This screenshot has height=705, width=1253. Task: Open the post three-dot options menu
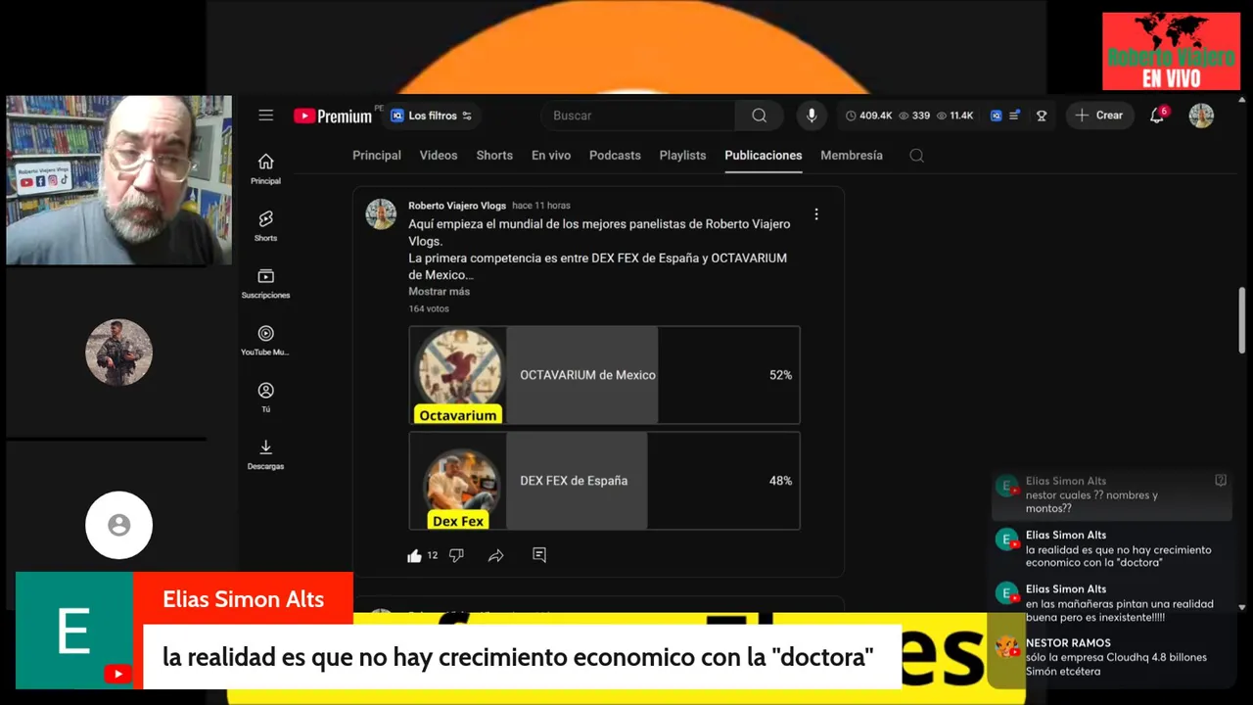(x=816, y=214)
